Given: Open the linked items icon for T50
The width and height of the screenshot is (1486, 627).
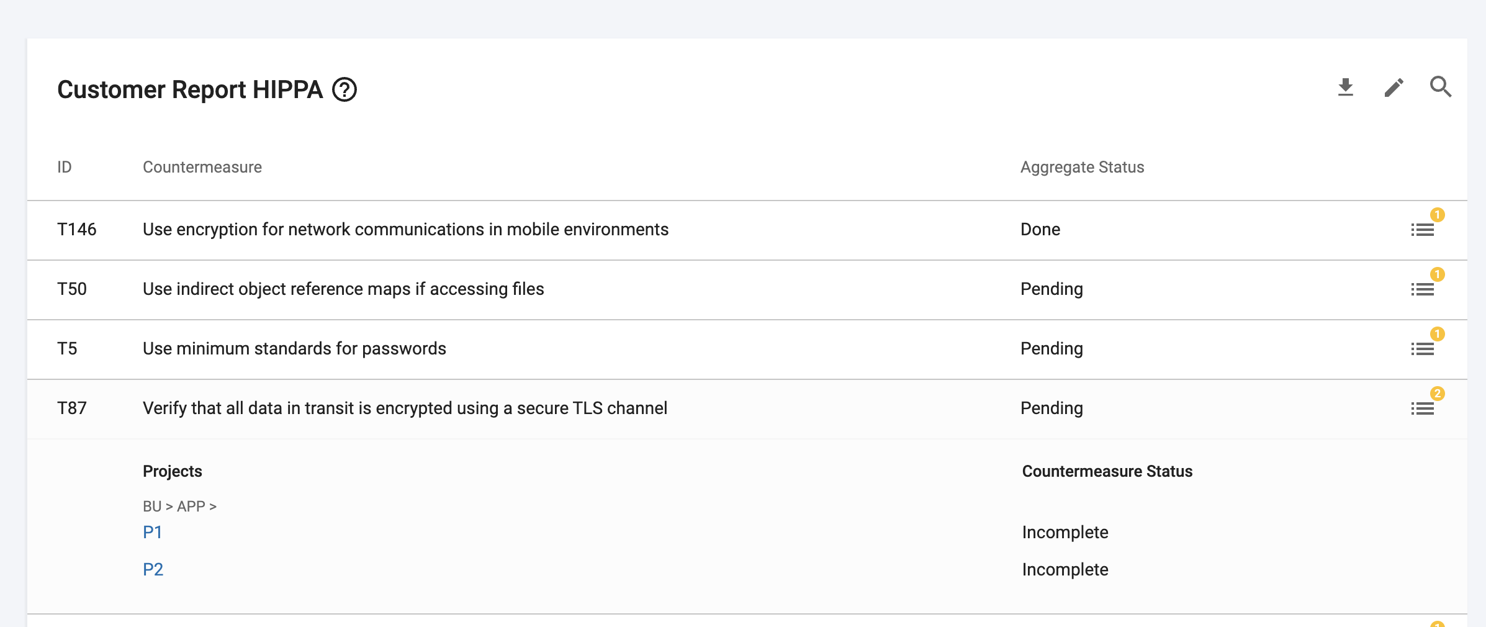Looking at the screenshot, I should [1423, 290].
